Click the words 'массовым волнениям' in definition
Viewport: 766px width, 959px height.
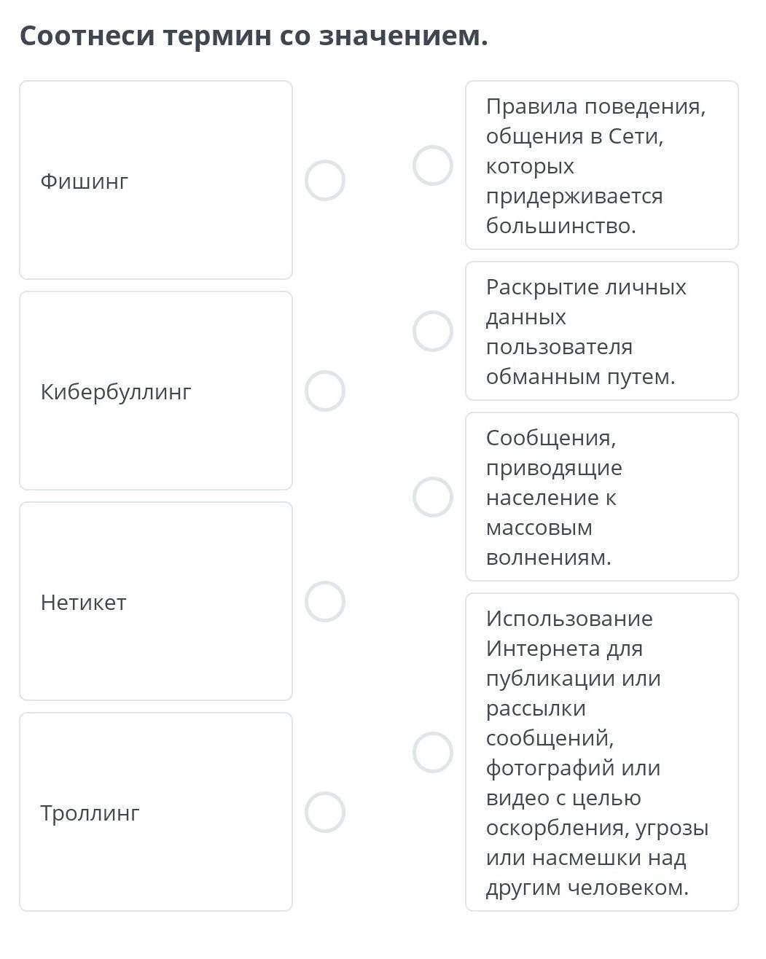(549, 542)
